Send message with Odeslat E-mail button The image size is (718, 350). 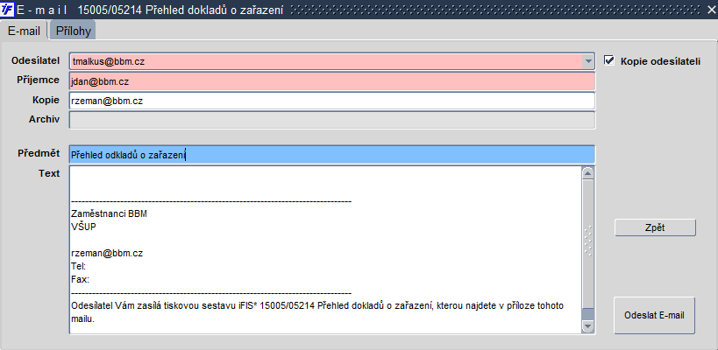[654, 315]
